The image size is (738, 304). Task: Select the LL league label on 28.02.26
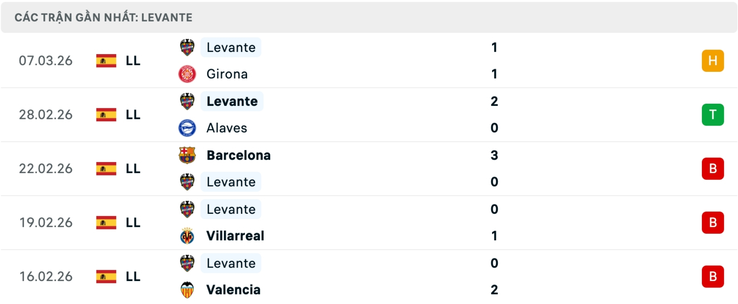[132, 114]
